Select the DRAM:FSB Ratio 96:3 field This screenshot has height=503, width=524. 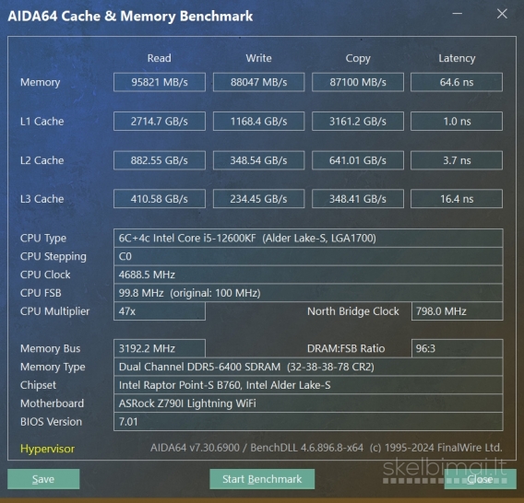[x=458, y=348]
